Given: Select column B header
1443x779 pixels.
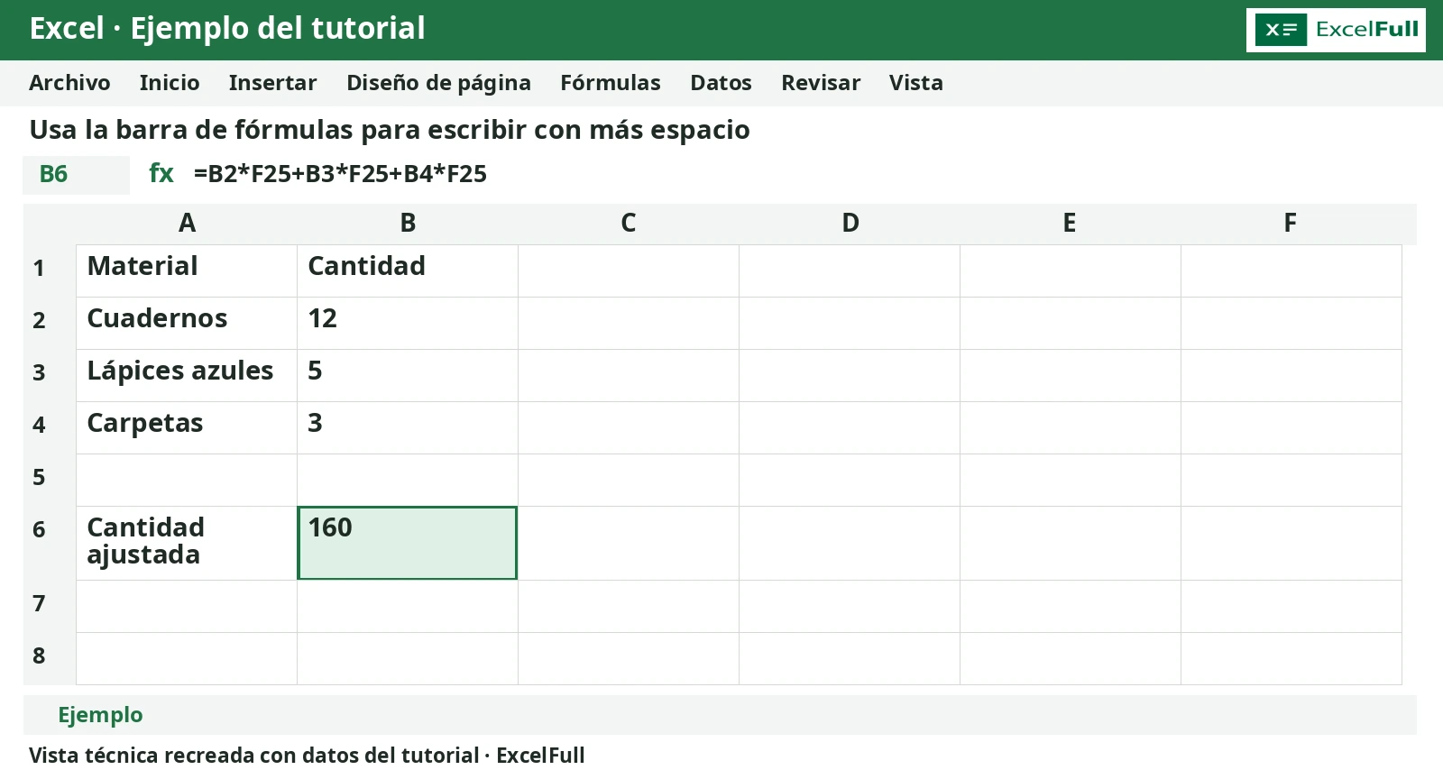Looking at the screenshot, I should (408, 224).
